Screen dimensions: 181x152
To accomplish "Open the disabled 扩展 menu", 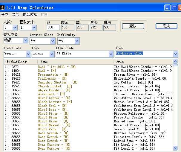I will click(x=44, y=15).
